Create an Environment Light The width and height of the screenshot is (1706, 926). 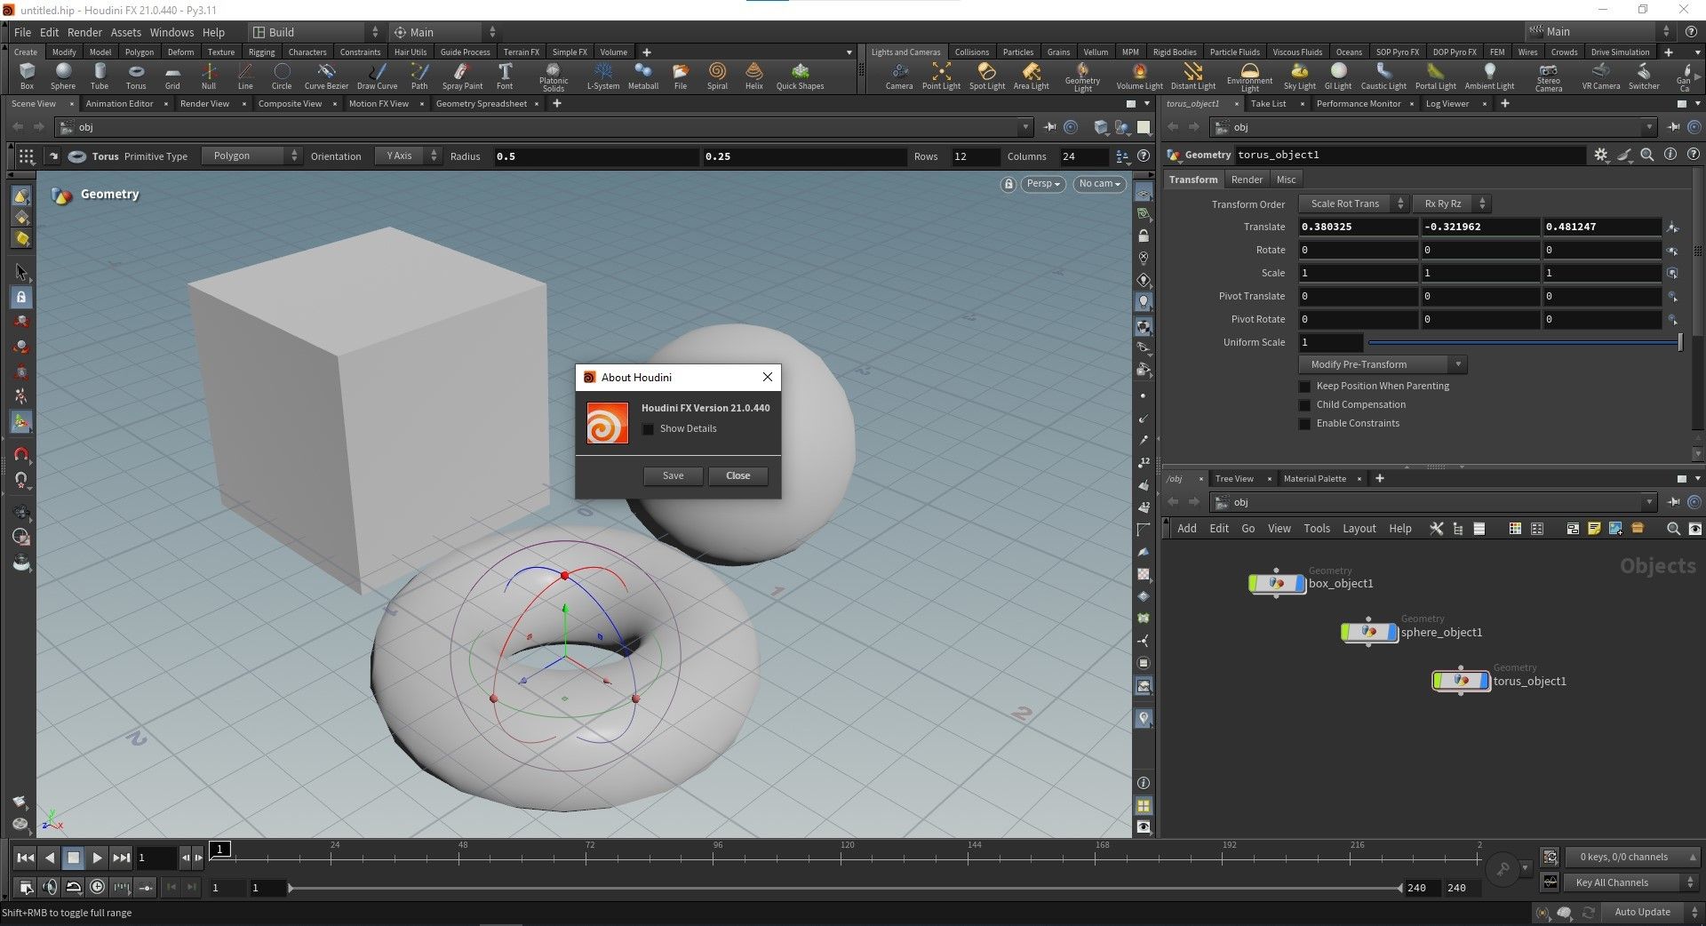pos(1248,76)
